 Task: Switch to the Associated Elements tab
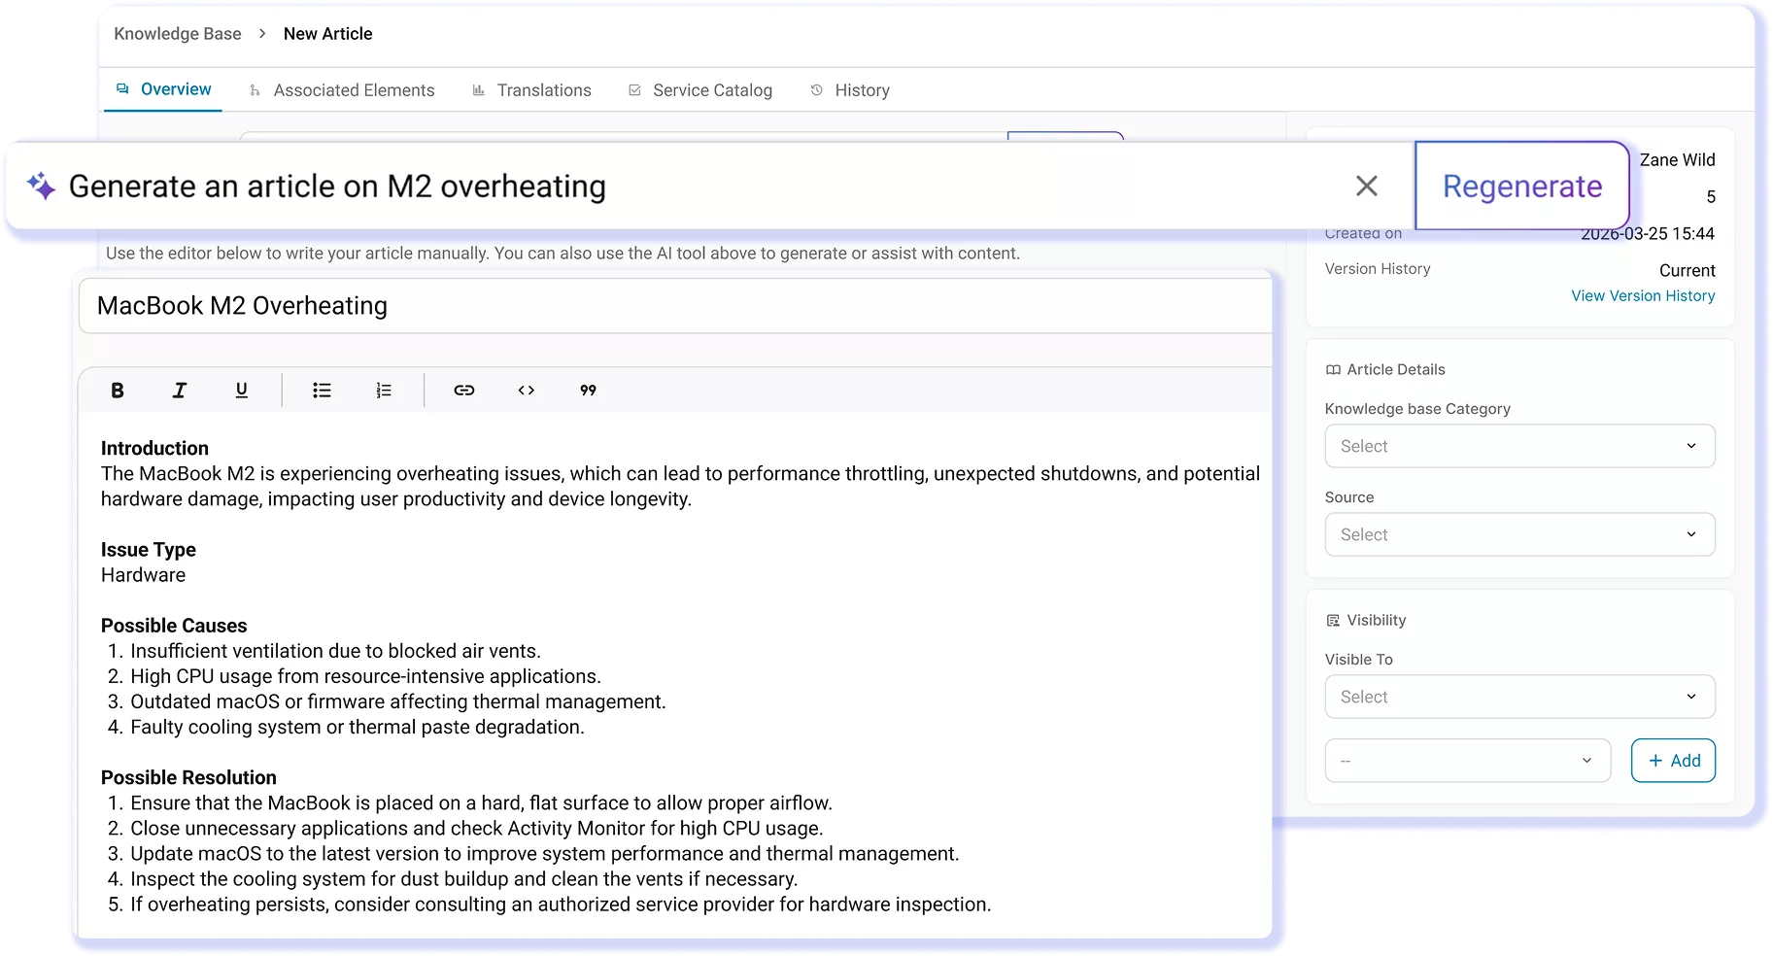click(342, 90)
